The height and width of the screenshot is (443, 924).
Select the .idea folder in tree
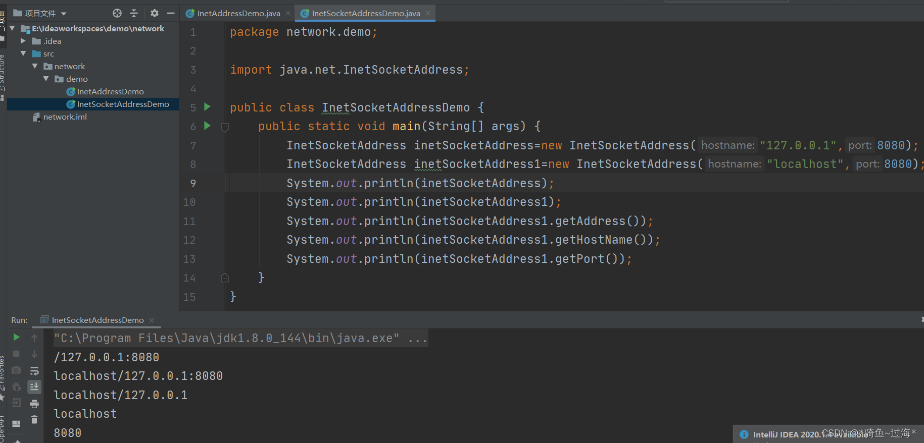pyautogui.click(x=52, y=41)
